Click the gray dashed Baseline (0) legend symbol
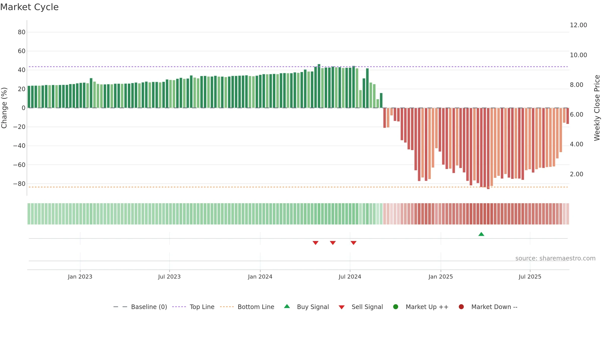604x340 pixels. 120,307
